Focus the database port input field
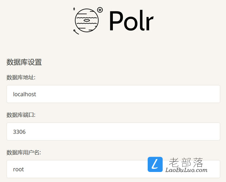 [113, 131]
